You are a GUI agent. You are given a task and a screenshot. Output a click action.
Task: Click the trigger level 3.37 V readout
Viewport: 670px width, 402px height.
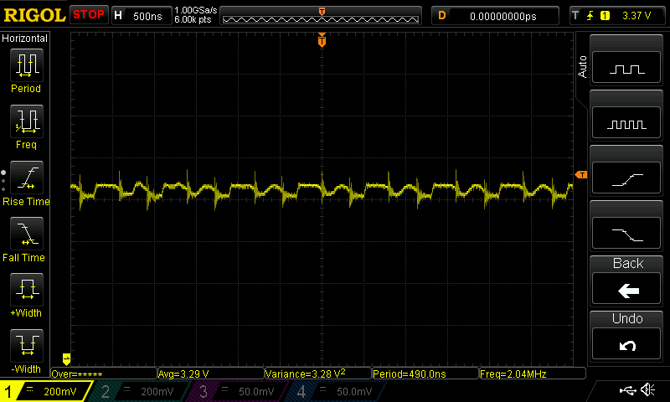click(636, 16)
